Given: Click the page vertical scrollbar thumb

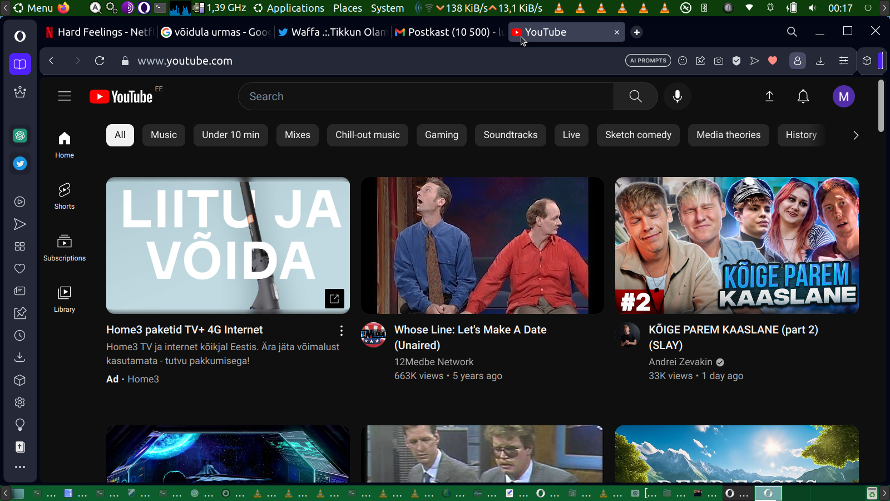Looking at the screenshot, I should 881,106.
